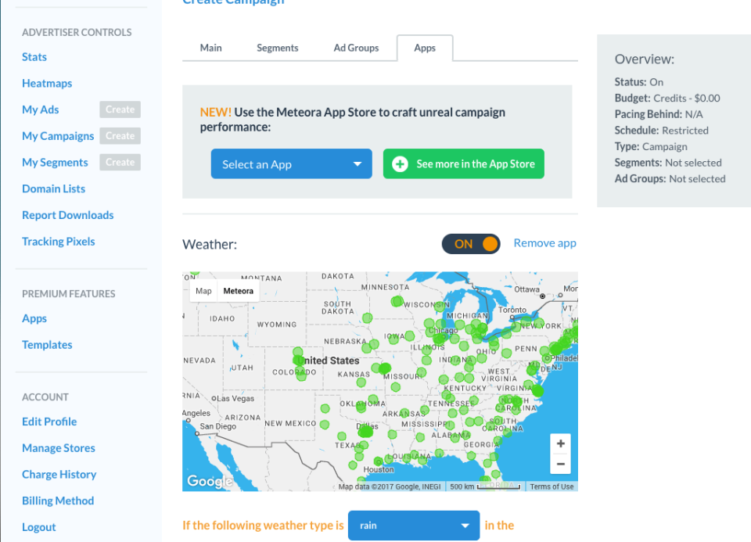Open the Select an App dropdown
The height and width of the screenshot is (542, 751).
pyautogui.click(x=291, y=163)
